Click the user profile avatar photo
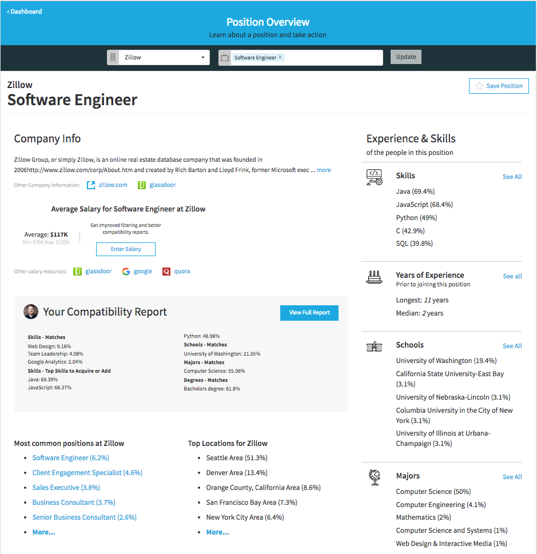Image resolution: width=537 pixels, height=554 pixels. 31,312
